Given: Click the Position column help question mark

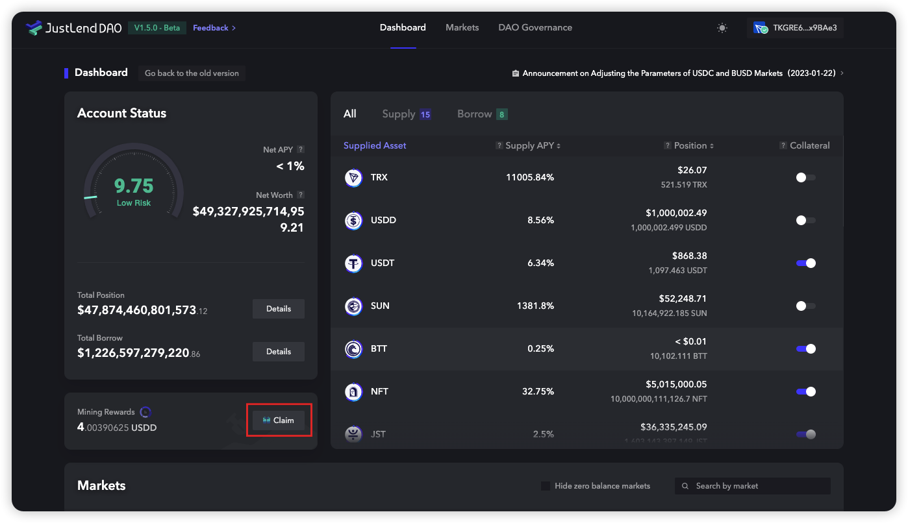Looking at the screenshot, I should 668,145.
